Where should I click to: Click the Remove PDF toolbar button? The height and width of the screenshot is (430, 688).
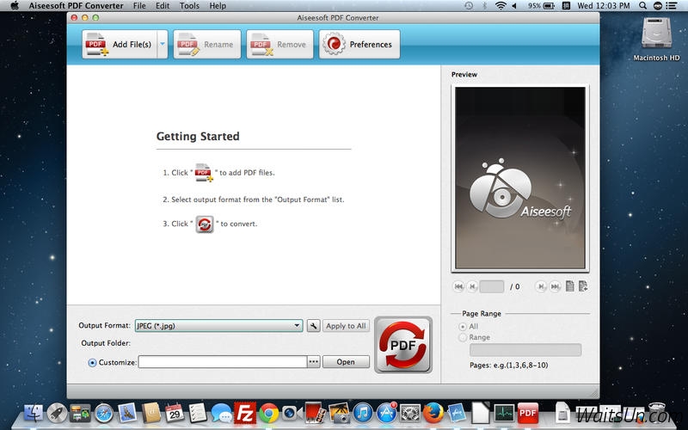pos(280,45)
